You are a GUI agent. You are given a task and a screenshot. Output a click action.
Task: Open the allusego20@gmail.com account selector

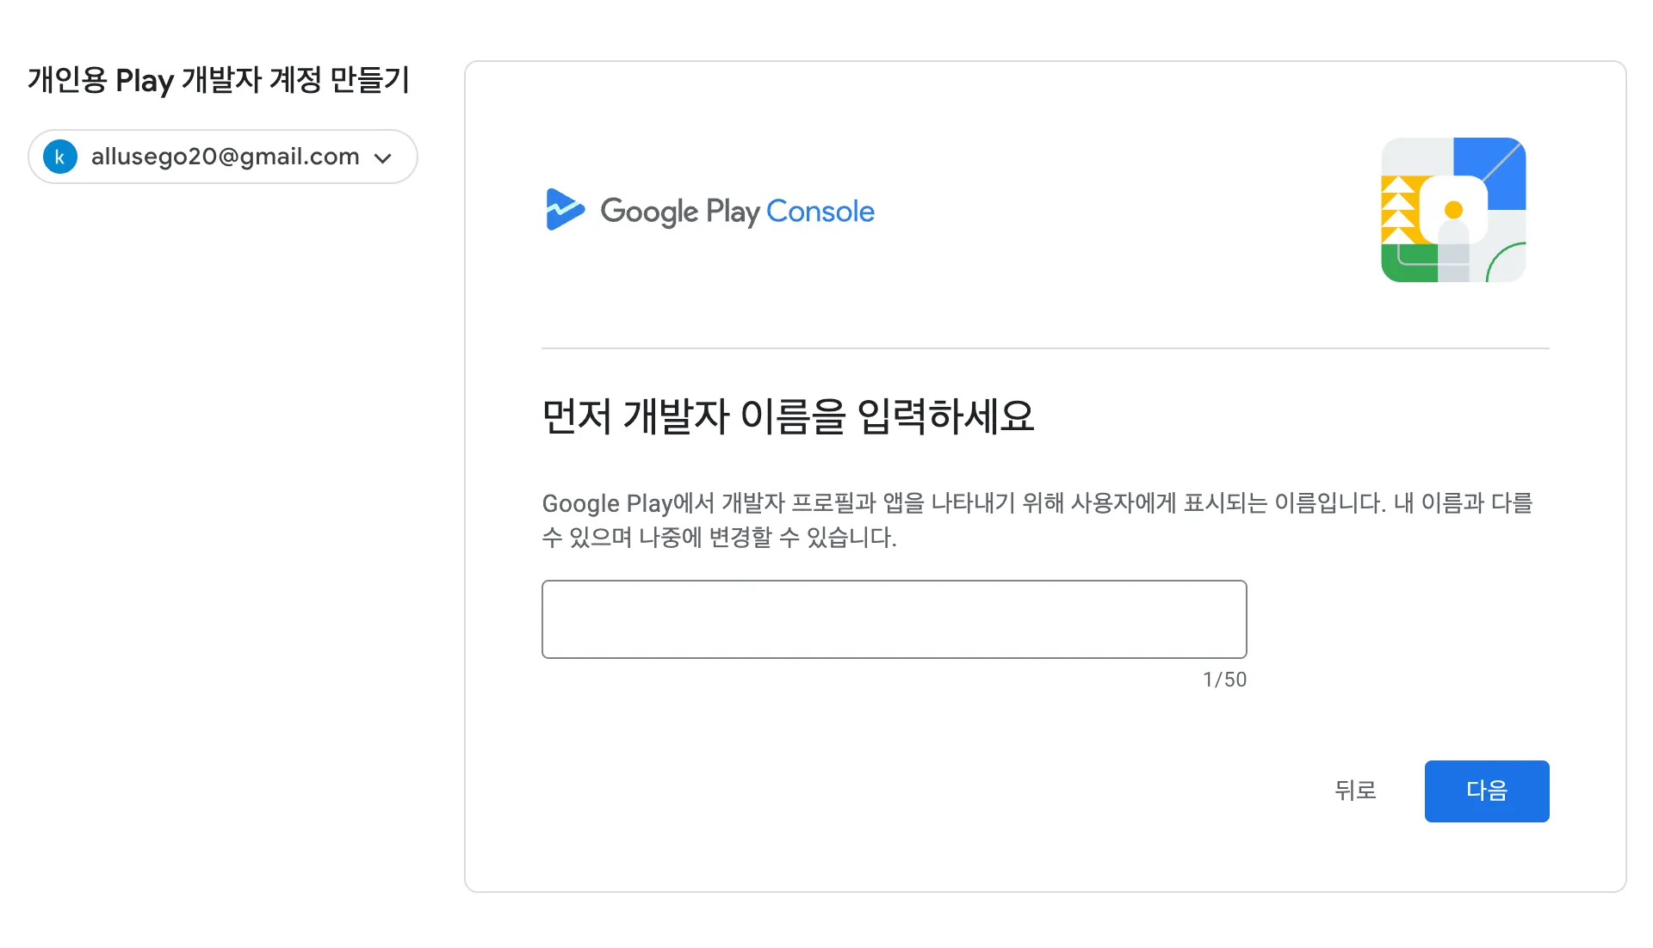click(224, 157)
